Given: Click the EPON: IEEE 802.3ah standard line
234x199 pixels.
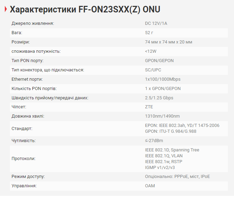Looking at the screenshot, I should pyautogui.click(x=182, y=126).
